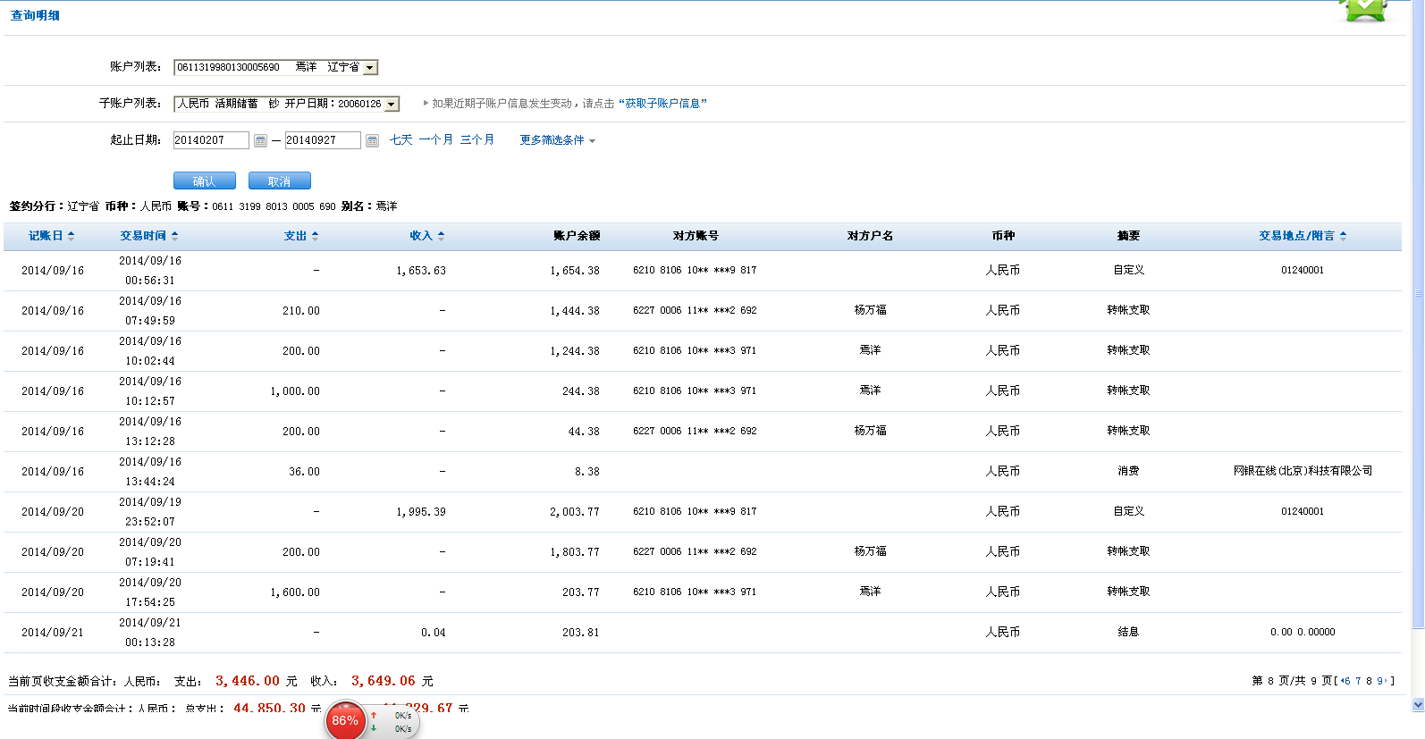Screen dimensions: 1425x739
Task: Click the scroll-down arrow on the right scrollbar
Action: 1418,705
